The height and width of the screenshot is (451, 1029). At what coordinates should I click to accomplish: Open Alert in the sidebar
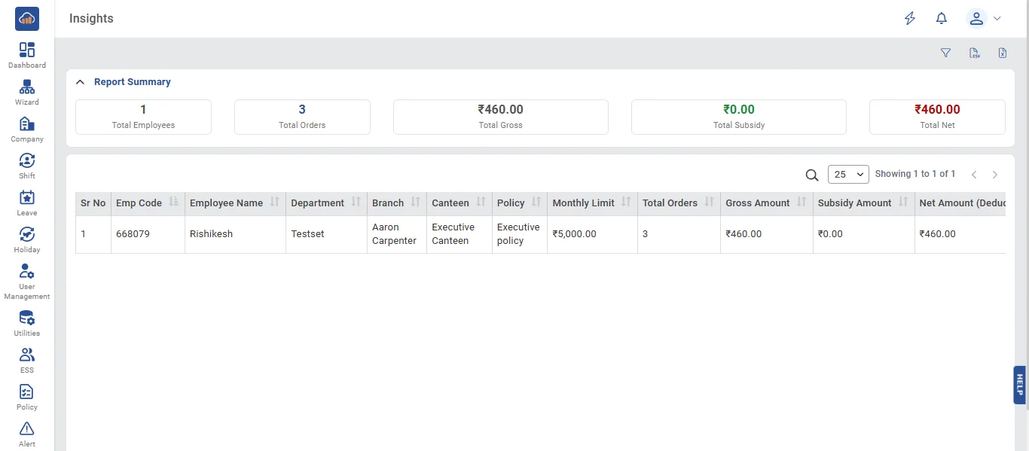(x=27, y=434)
